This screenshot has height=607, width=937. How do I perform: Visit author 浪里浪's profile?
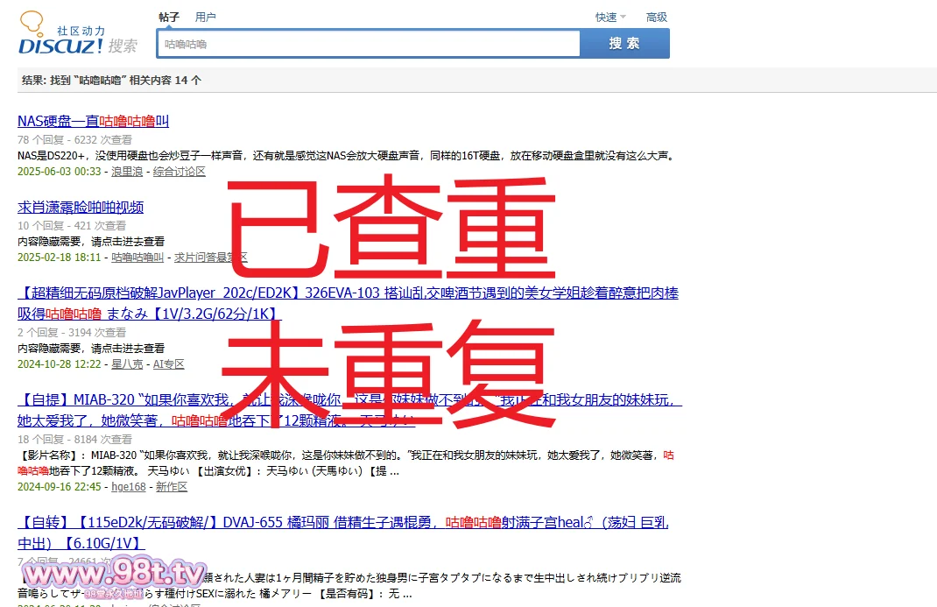[x=127, y=172]
